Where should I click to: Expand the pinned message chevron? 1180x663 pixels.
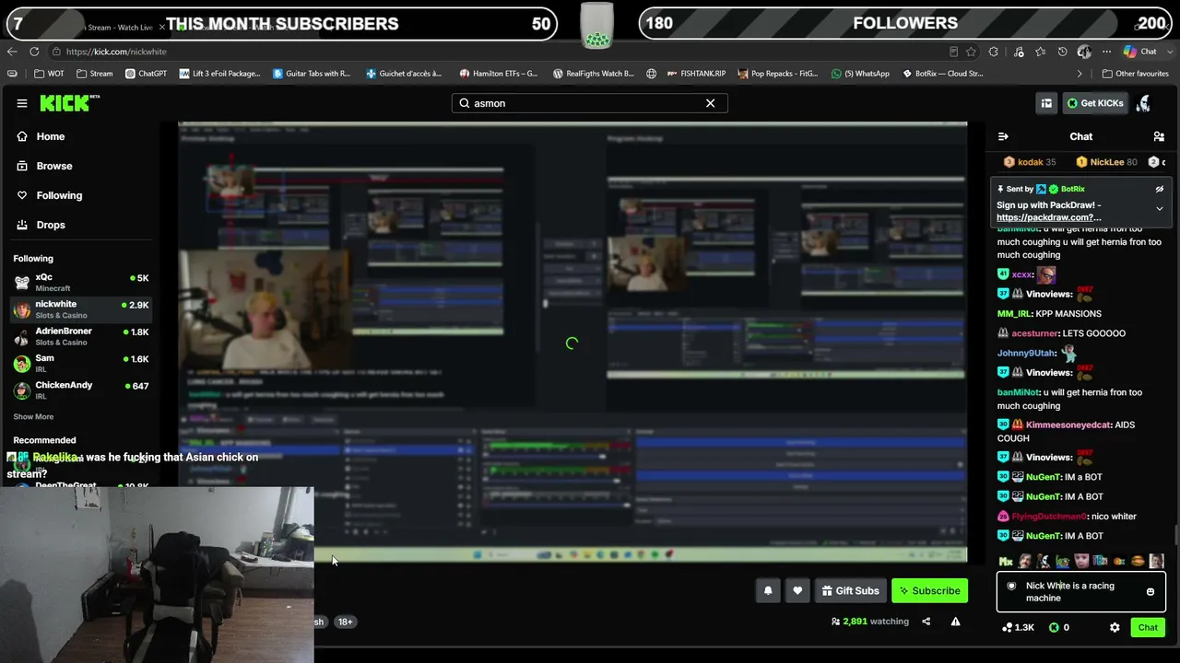(1160, 209)
